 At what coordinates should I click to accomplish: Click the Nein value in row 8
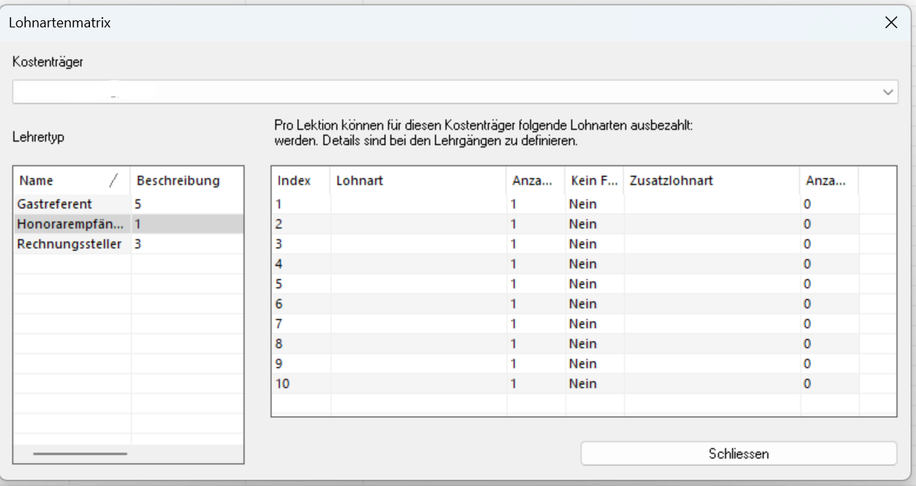(583, 344)
